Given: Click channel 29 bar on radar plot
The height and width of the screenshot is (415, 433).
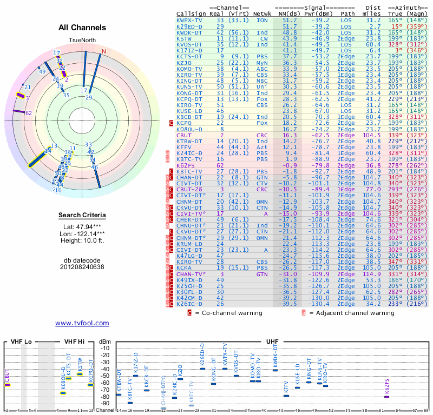Looking at the screenshot, I should click(x=95, y=73).
